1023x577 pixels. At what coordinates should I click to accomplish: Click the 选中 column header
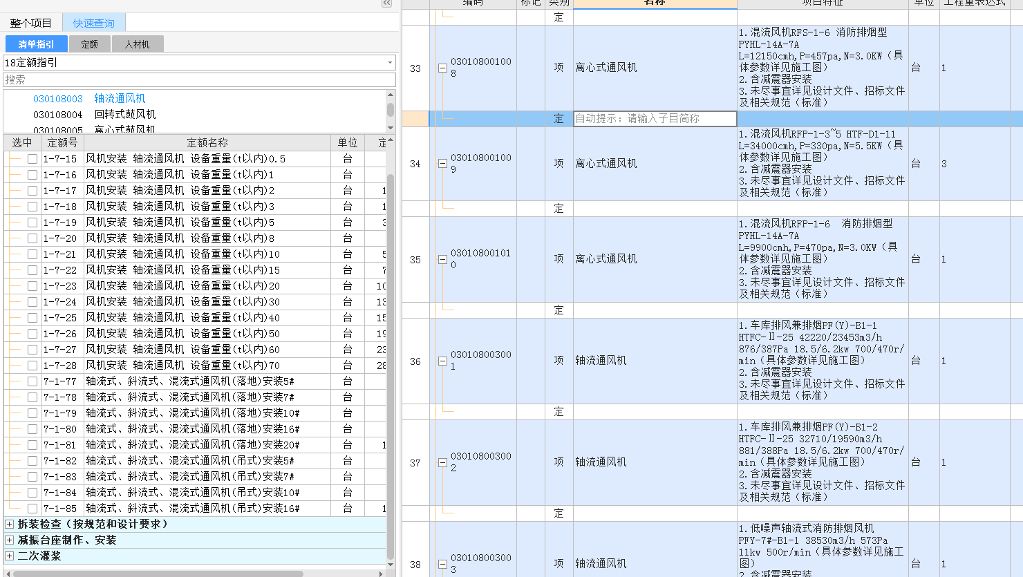click(22, 143)
